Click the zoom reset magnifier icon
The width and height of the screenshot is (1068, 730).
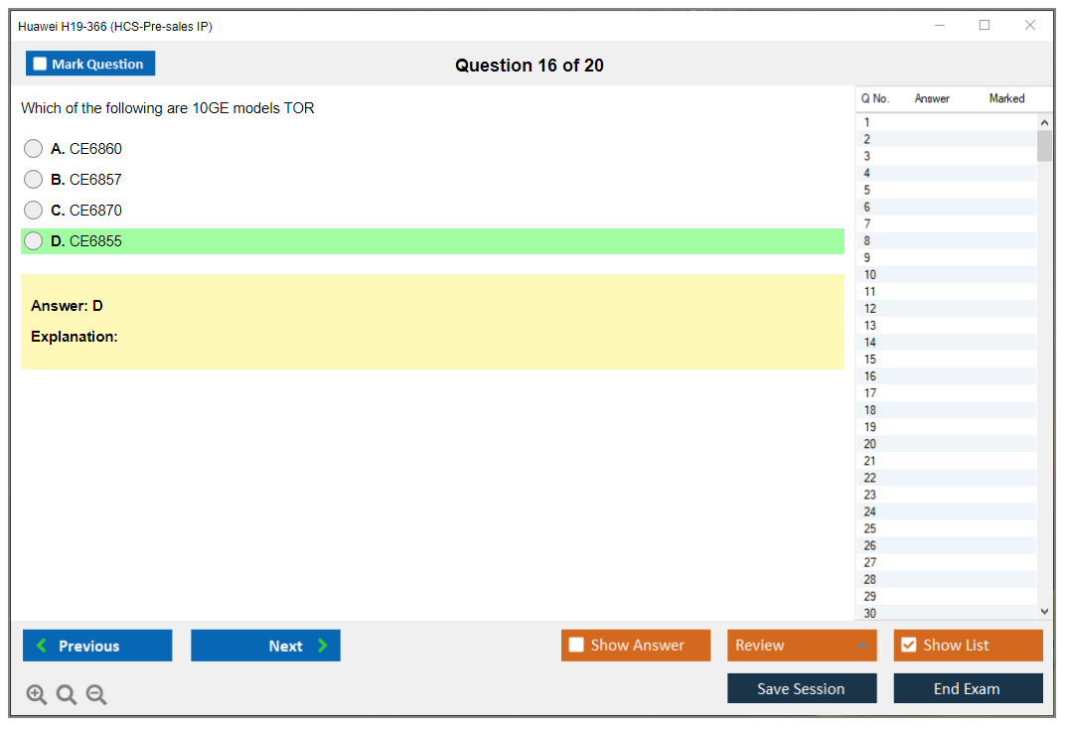(67, 695)
